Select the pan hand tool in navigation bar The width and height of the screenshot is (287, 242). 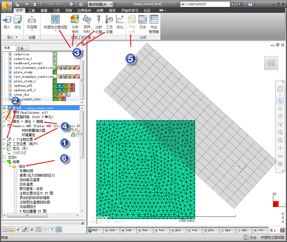[x=280, y=116]
